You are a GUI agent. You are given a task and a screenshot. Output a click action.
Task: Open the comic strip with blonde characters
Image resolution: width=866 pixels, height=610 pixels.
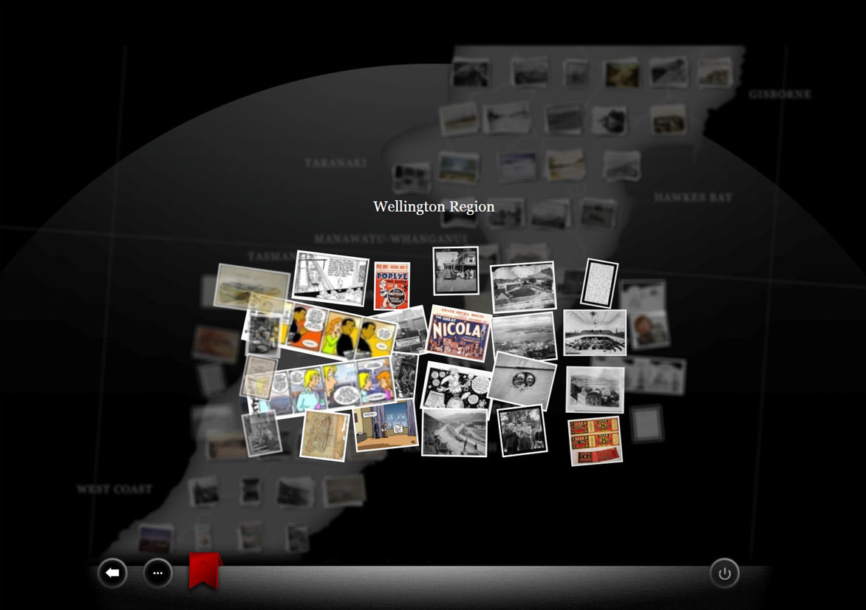(x=325, y=386)
